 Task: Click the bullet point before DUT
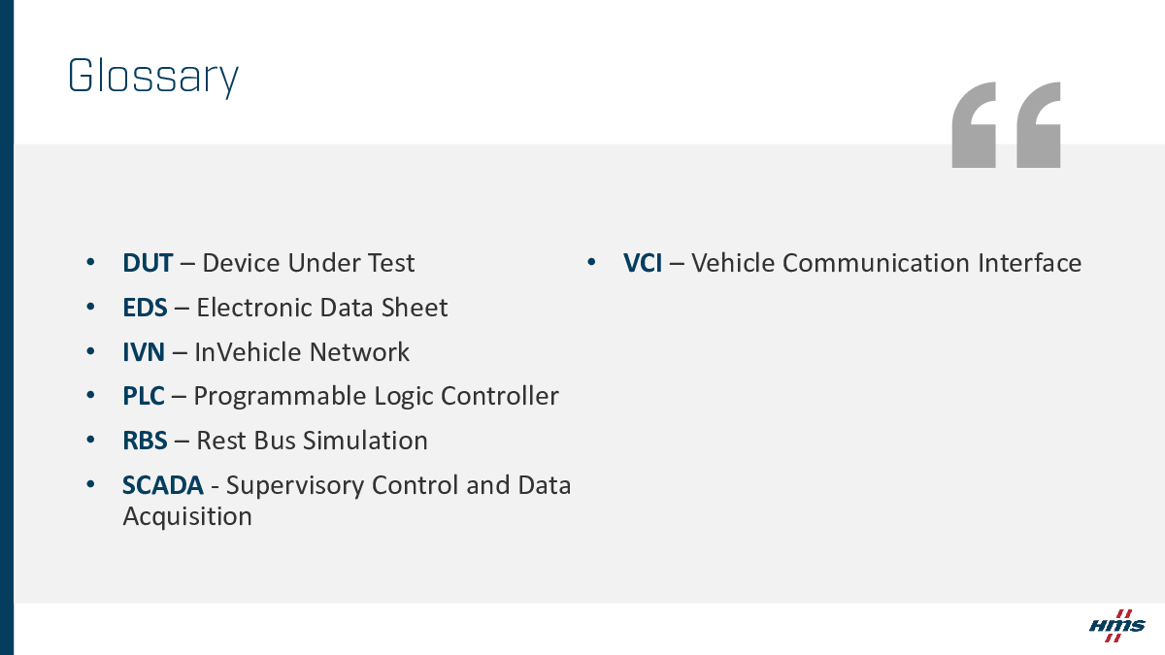90,263
